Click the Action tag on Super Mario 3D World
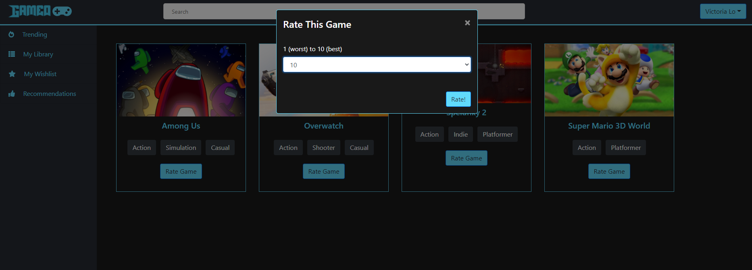Image resolution: width=752 pixels, height=270 pixels. [x=587, y=147]
